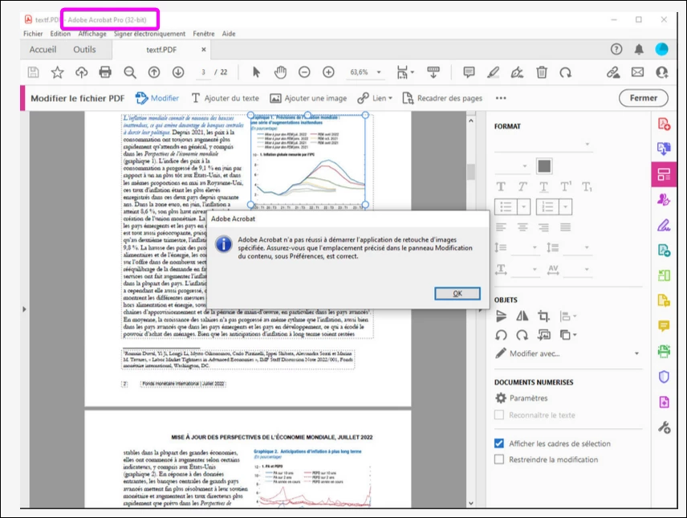Close the textf.PDF tab
This screenshot has height=518, width=687.
click(203, 50)
